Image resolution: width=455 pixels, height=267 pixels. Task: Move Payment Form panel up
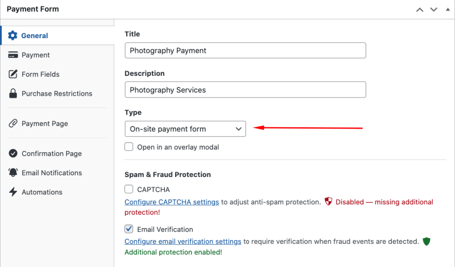[419, 10]
